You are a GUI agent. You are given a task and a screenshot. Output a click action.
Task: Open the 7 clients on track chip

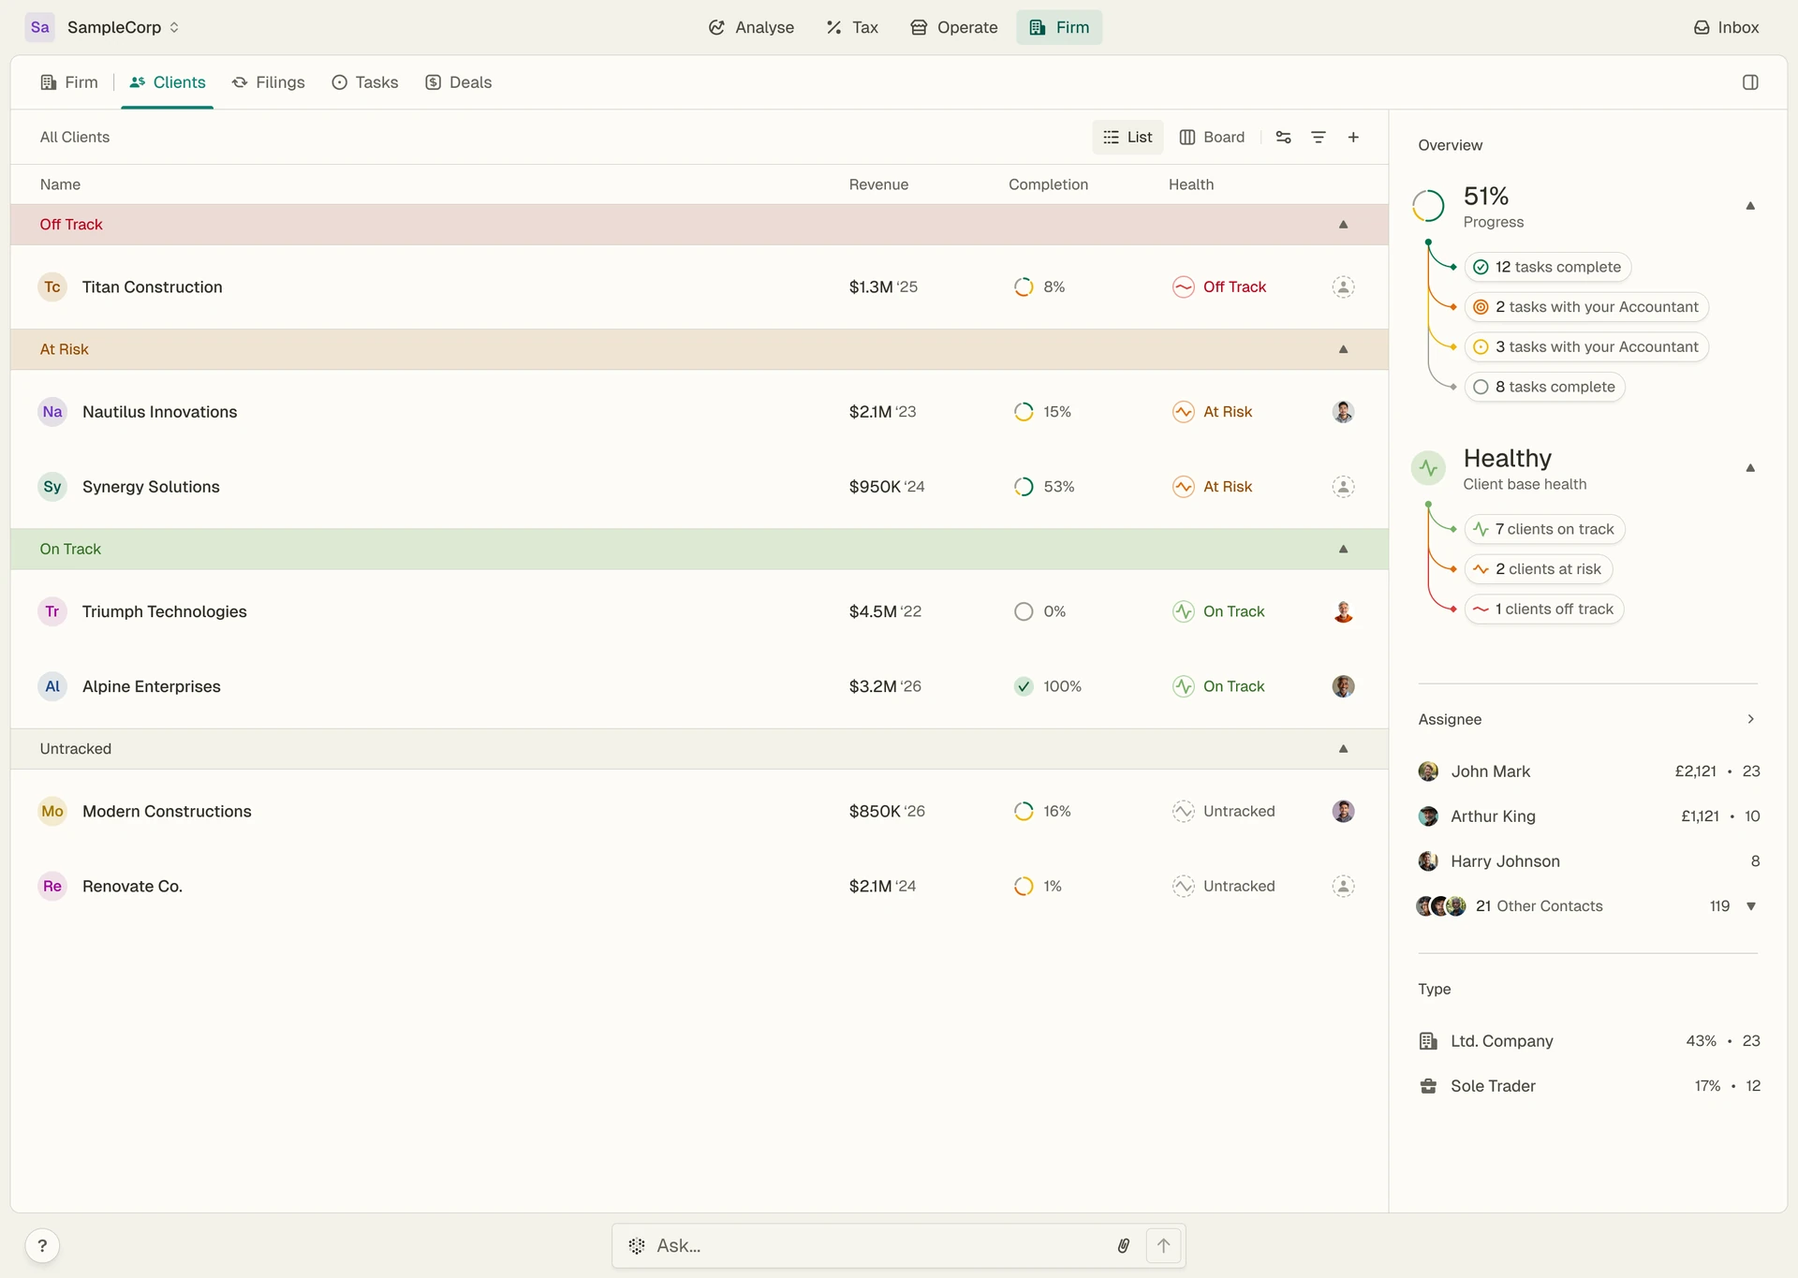click(1544, 529)
